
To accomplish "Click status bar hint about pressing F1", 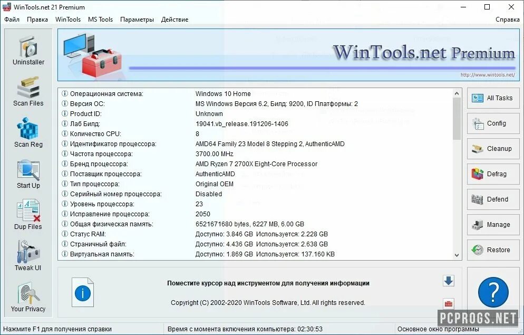I will (x=57, y=329).
